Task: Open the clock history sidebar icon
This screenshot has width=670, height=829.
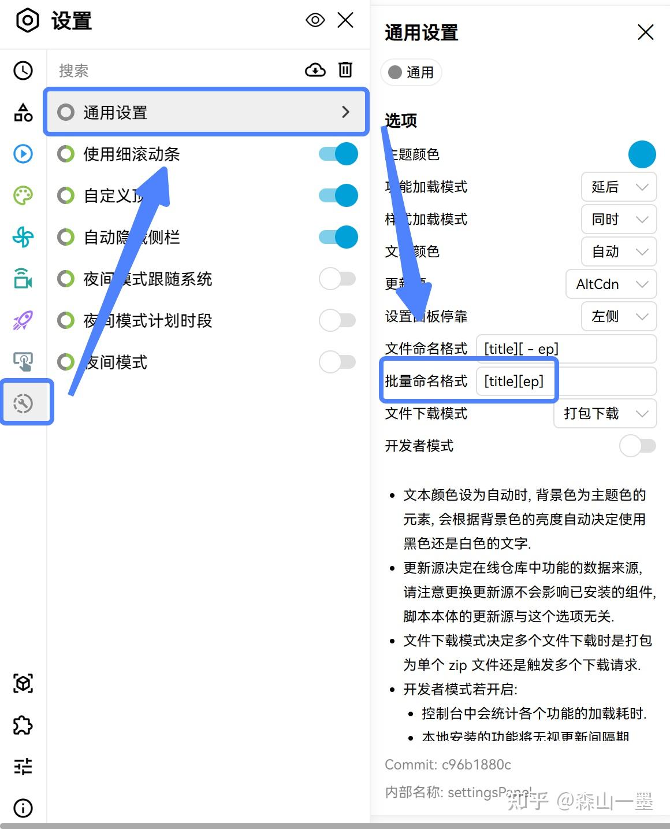Action: coord(23,71)
